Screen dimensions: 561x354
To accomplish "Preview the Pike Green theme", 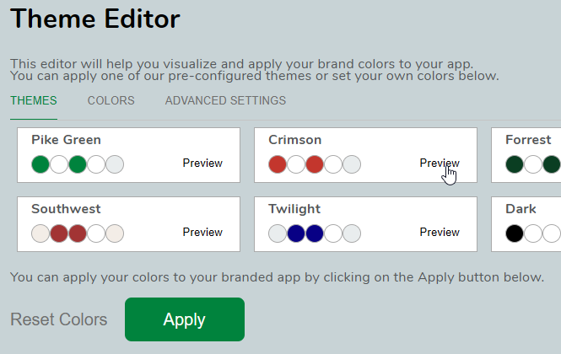I will [202, 164].
